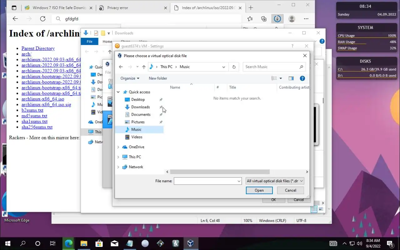
Task: Click volume icon in system tray
Action: pyautogui.click(x=359, y=243)
